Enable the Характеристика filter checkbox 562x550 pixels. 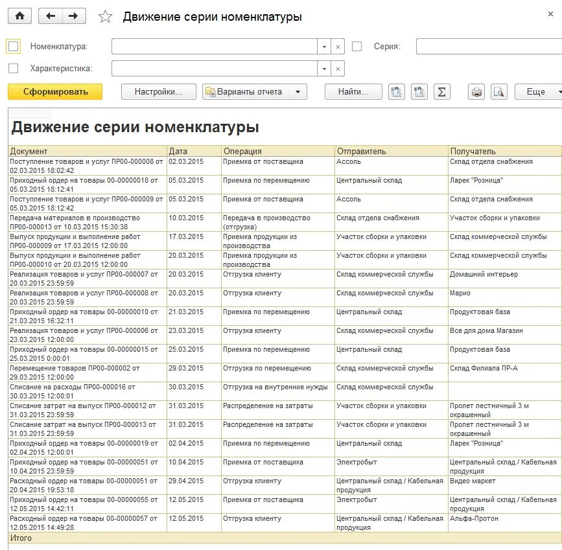(13, 69)
